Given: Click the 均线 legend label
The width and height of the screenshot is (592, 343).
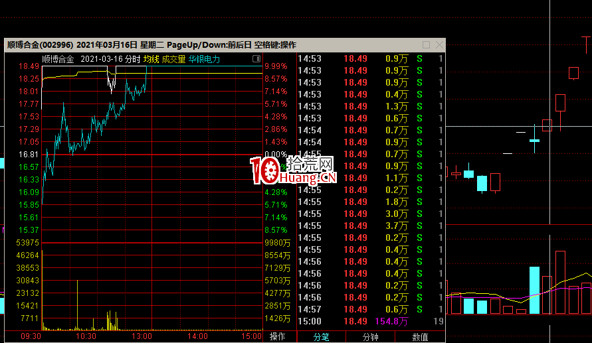Looking at the screenshot, I should [151, 59].
